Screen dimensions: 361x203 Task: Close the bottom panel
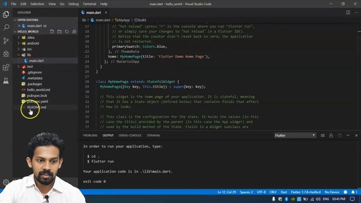click(356, 135)
